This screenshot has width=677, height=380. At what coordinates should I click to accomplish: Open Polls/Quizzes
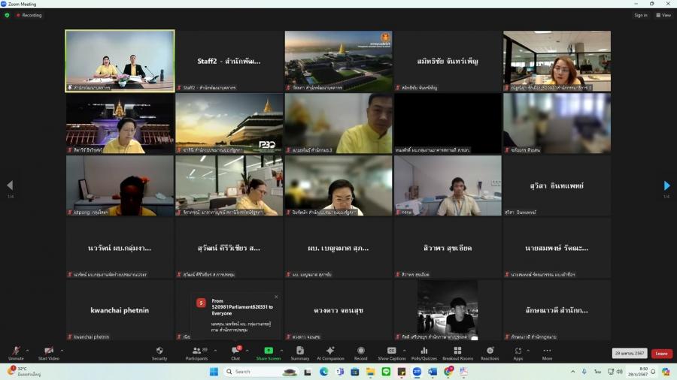pos(424,352)
